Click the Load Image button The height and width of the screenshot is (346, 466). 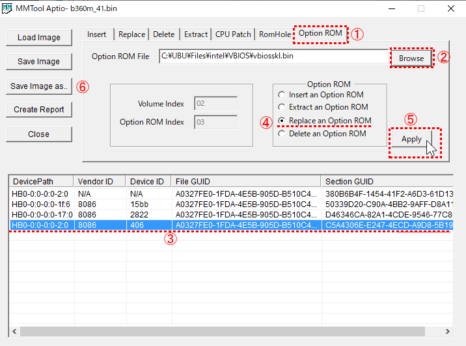pyautogui.click(x=39, y=38)
